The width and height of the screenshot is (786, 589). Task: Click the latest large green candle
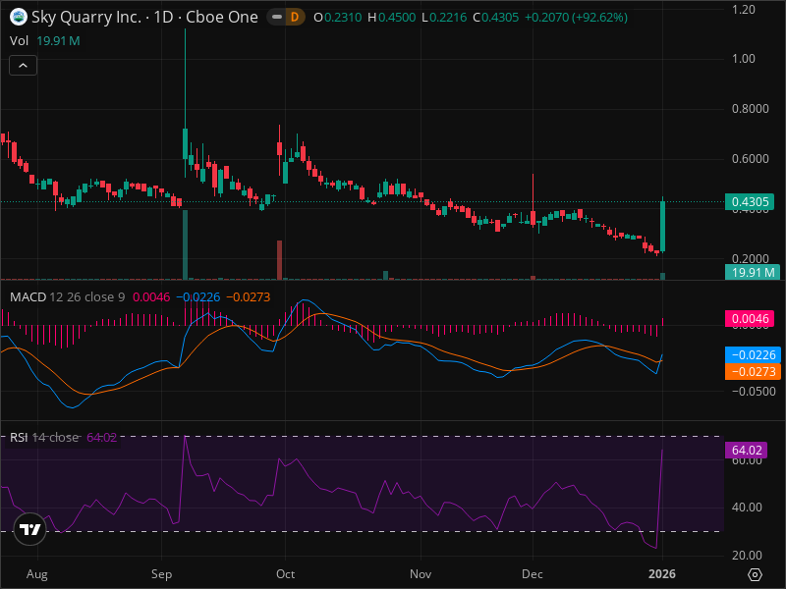point(662,227)
